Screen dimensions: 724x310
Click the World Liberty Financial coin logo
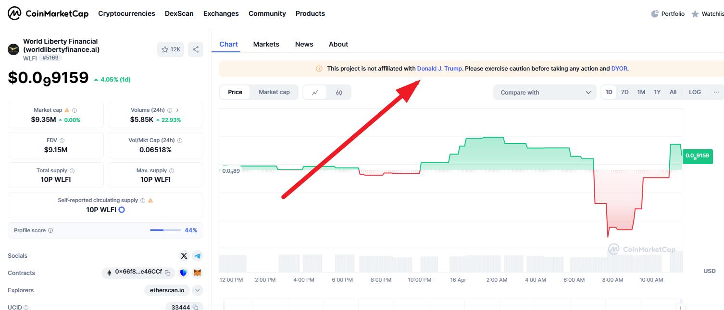point(13,49)
